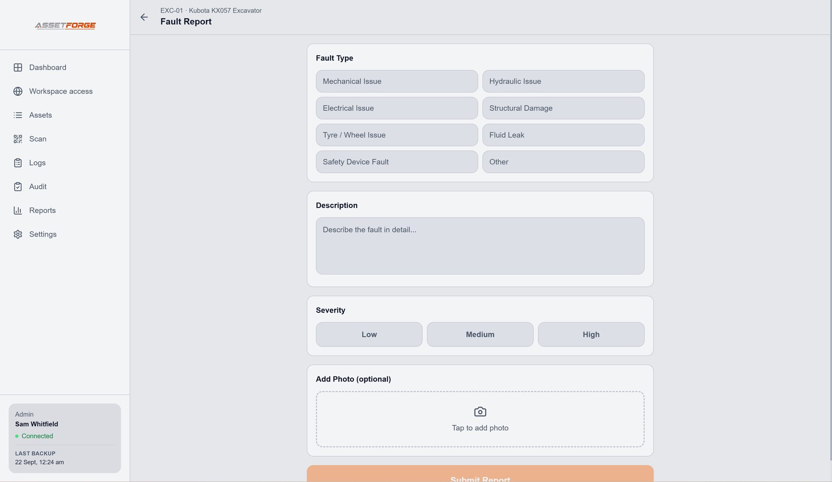Select Other fault type
This screenshot has width=832, height=482.
coord(563,162)
